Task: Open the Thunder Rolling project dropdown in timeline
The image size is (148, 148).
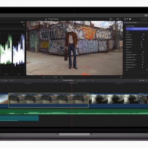Action: (x=69, y=80)
